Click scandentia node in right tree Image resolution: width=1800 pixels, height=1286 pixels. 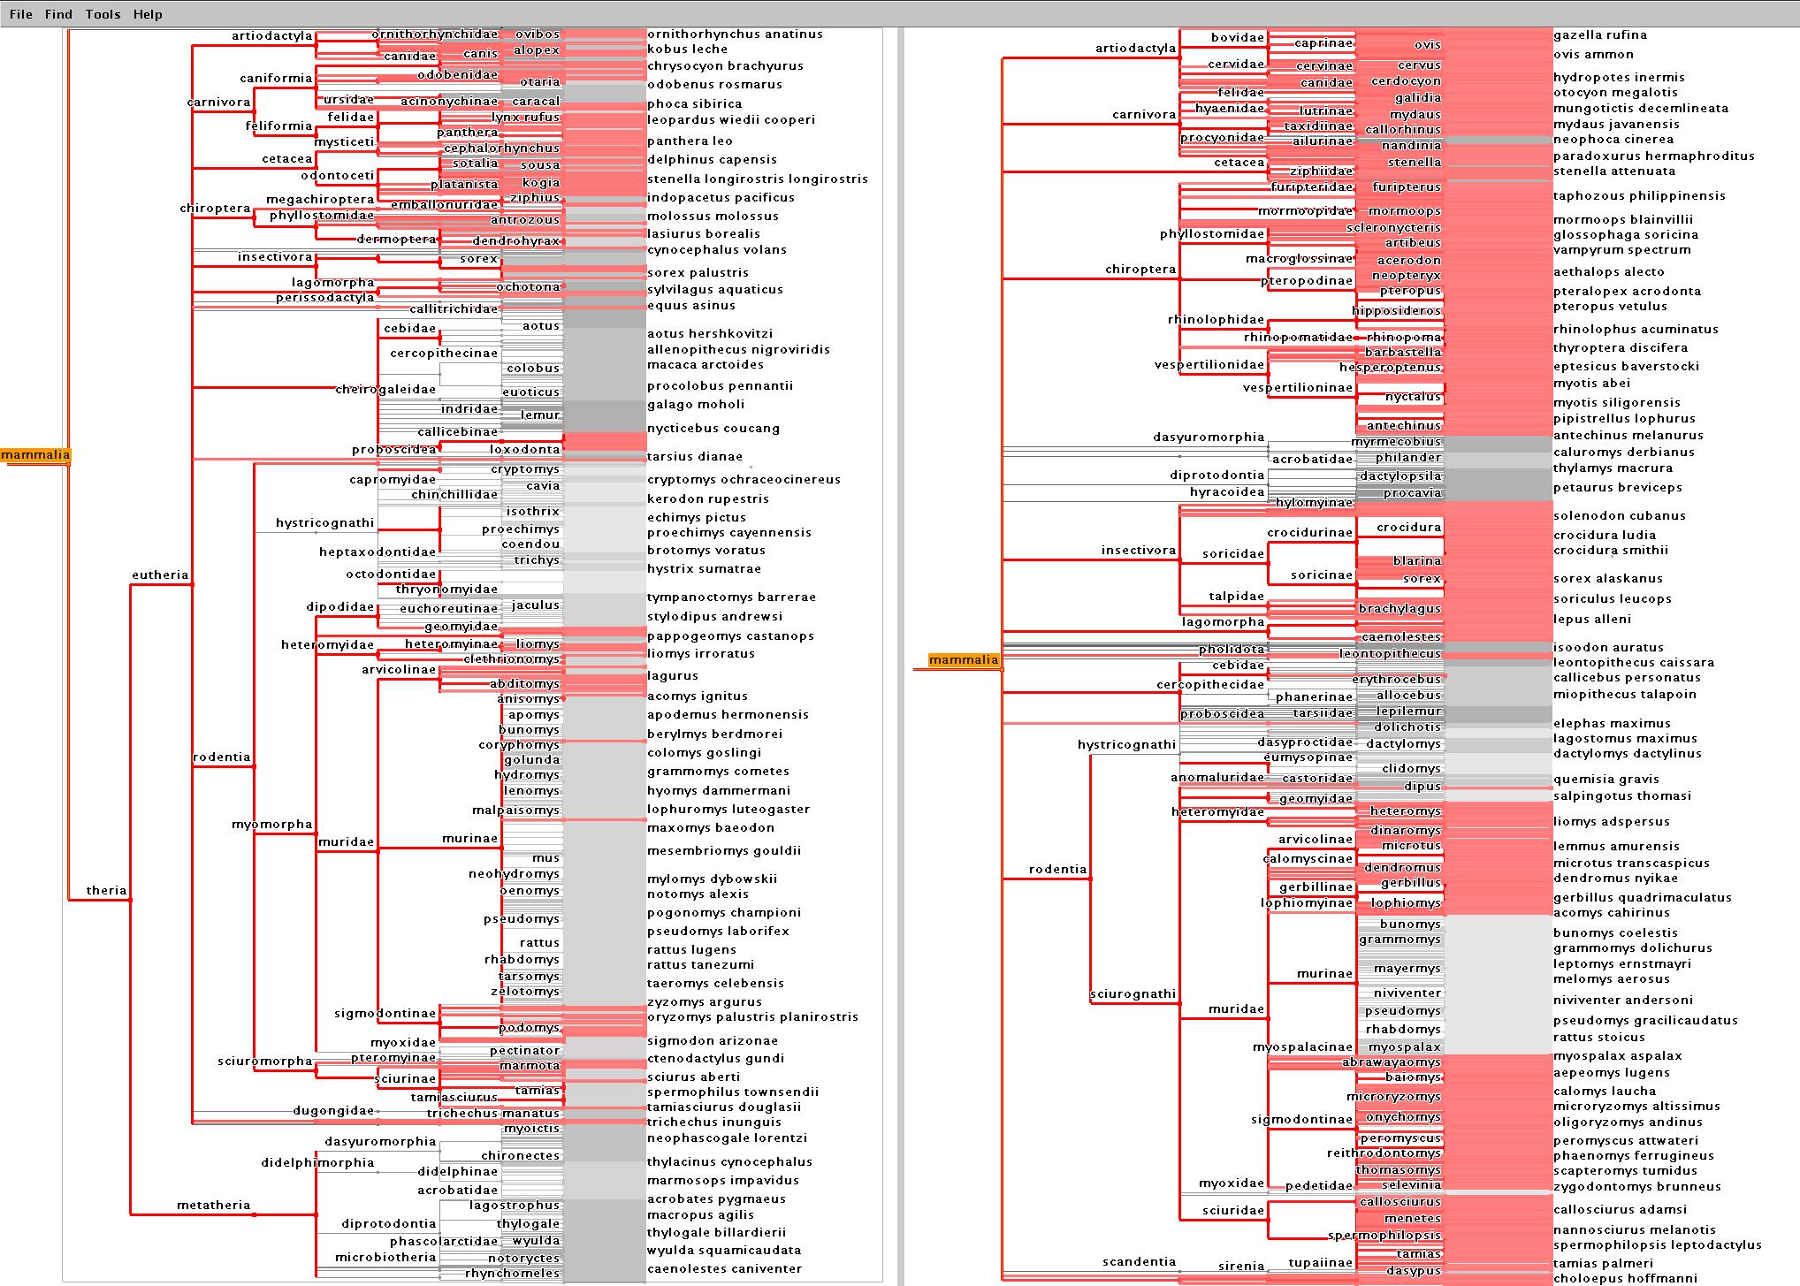1139,1261
